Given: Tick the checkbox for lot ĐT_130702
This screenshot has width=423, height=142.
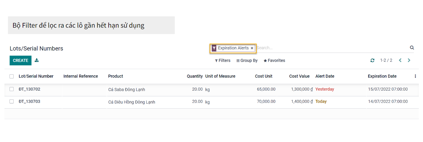Looking at the screenshot, I should click(12, 89).
